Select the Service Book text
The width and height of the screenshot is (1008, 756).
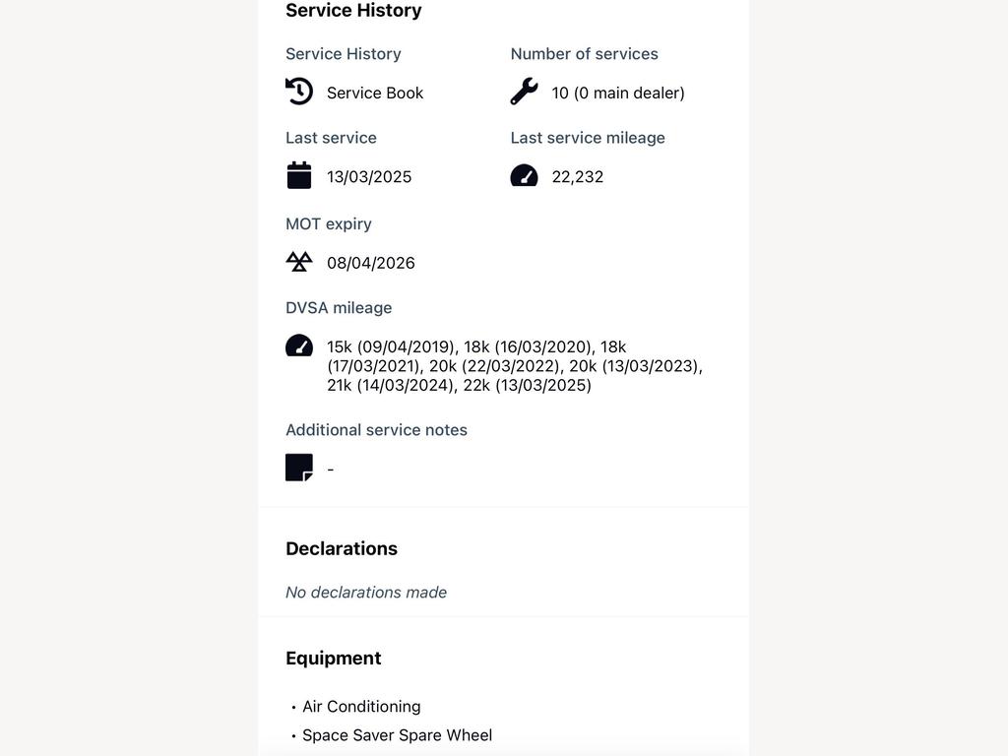pos(375,94)
